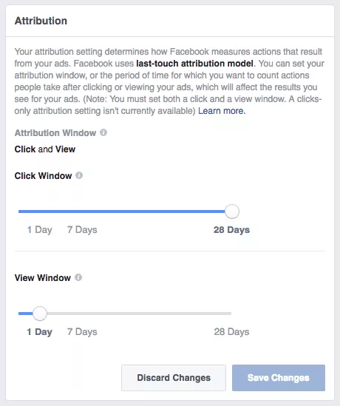
Task: Click the Attribution Window label
Action: (x=55, y=133)
